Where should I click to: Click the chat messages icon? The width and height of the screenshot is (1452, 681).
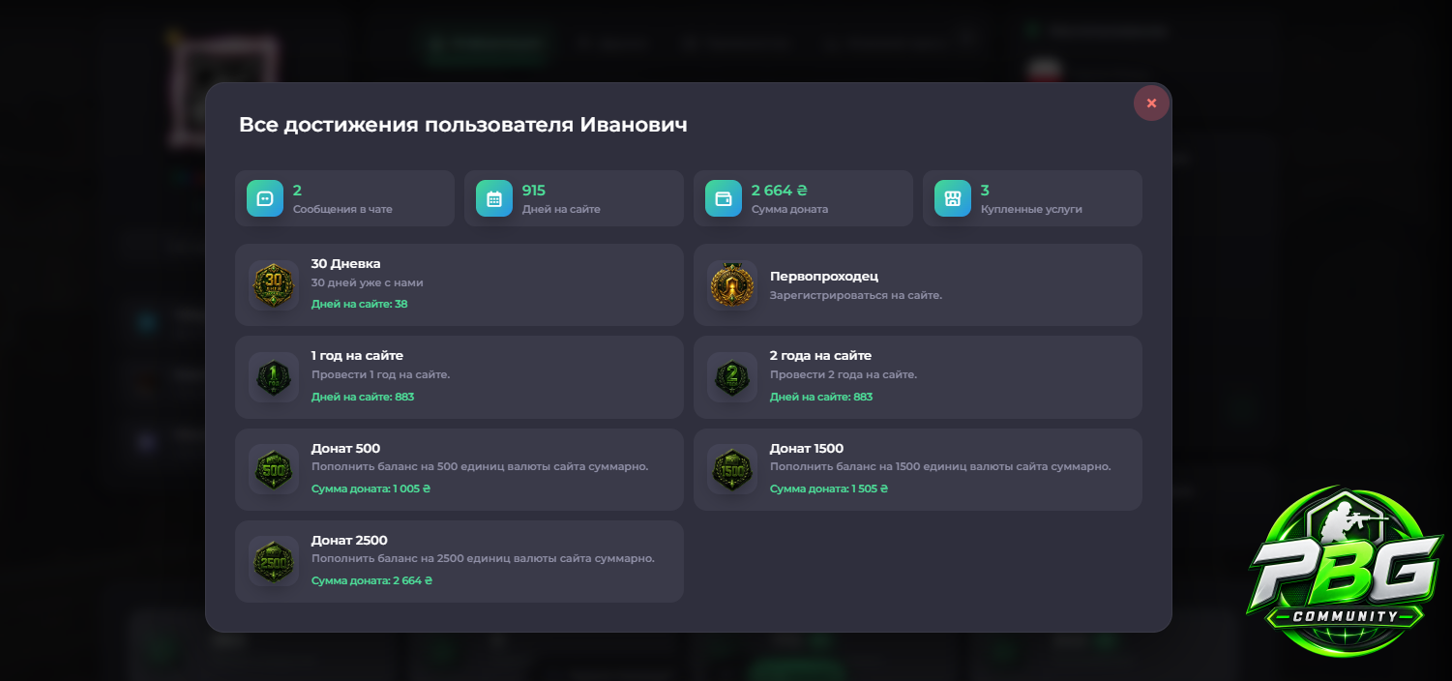[265, 198]
